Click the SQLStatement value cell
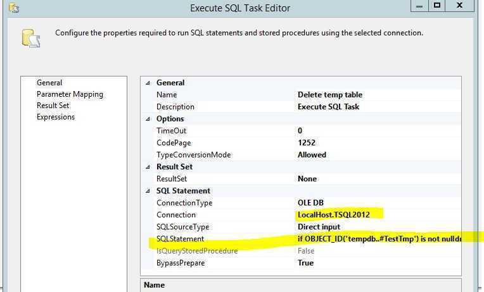This screenshot has height=292, width=484. [379, 239]
